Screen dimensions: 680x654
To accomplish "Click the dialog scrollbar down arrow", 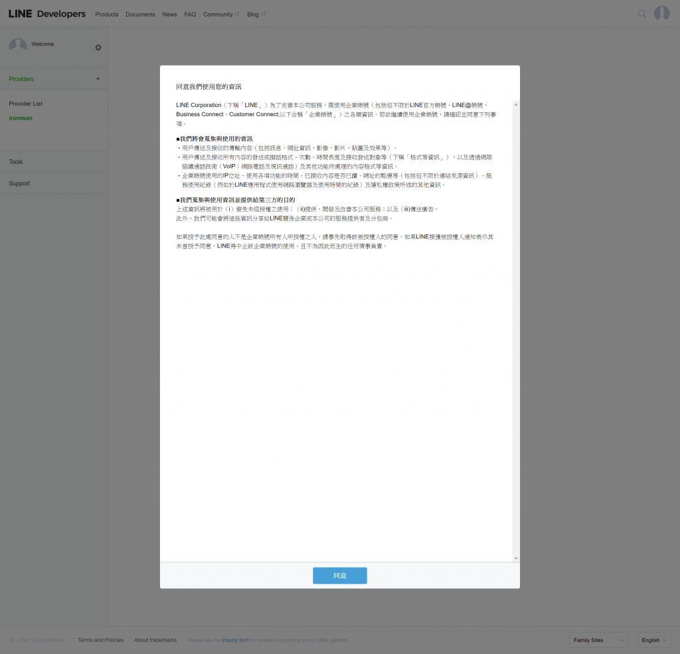I will pos(515,558).
